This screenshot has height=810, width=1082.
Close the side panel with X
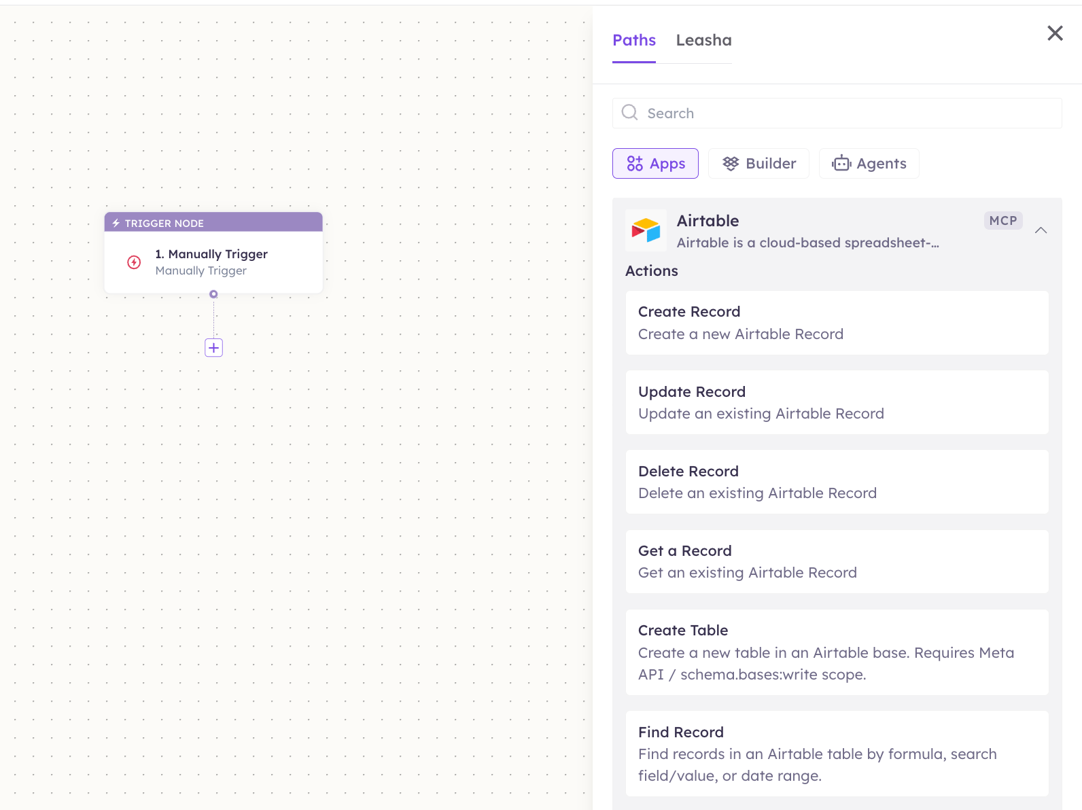[1055, 33]
